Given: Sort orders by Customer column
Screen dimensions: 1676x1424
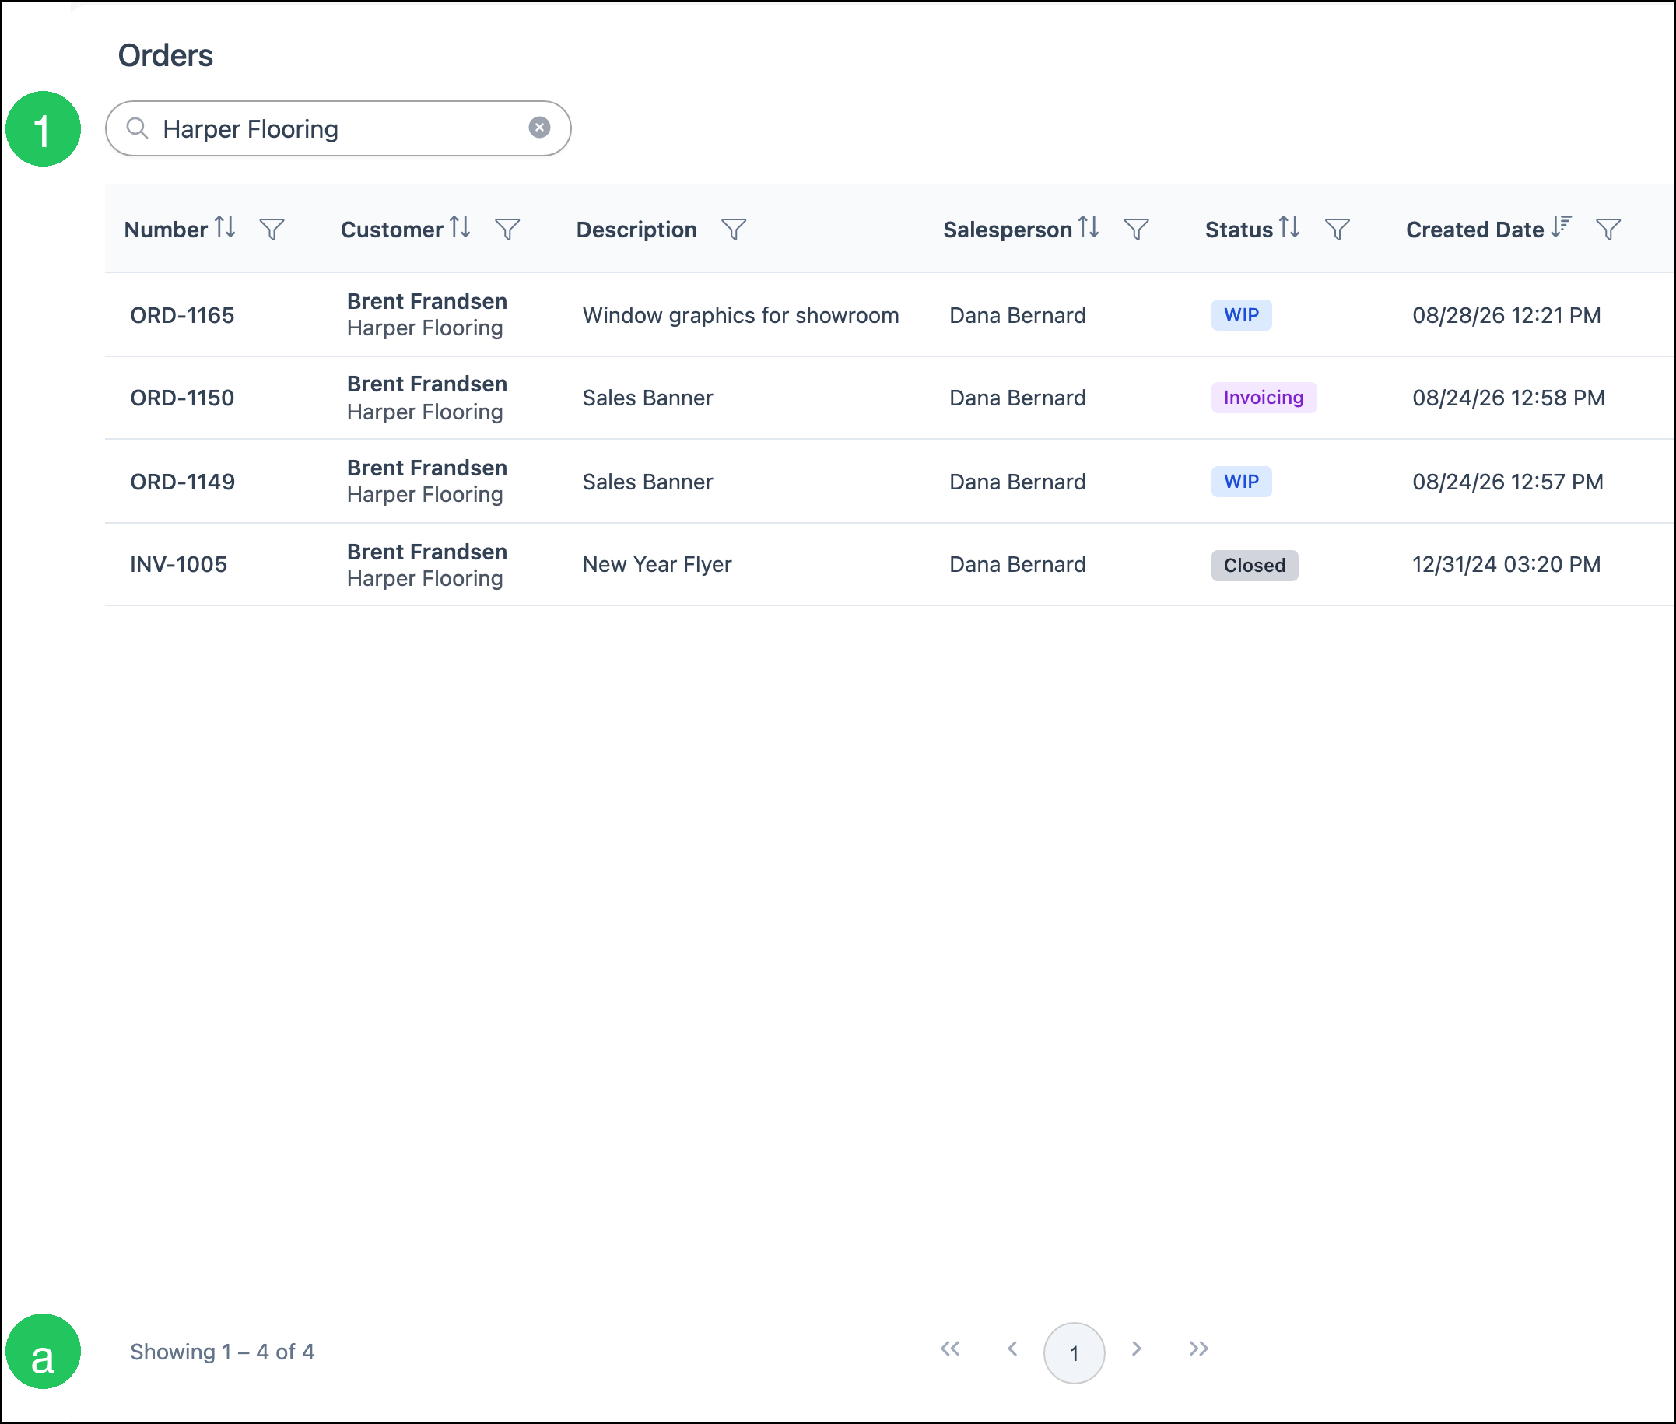Looking at the screenshot, I should [460, 228].
